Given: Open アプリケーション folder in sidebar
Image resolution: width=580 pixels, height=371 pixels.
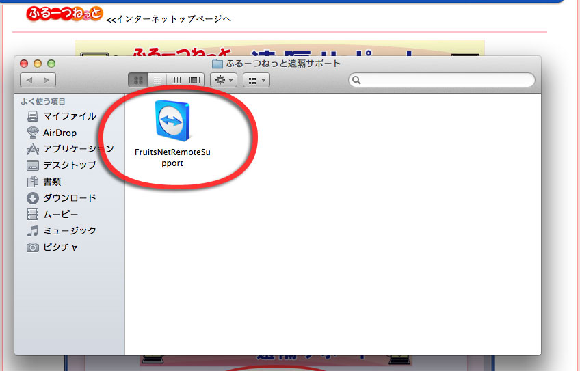Looking at the screenshot, I should pos(70,149).
